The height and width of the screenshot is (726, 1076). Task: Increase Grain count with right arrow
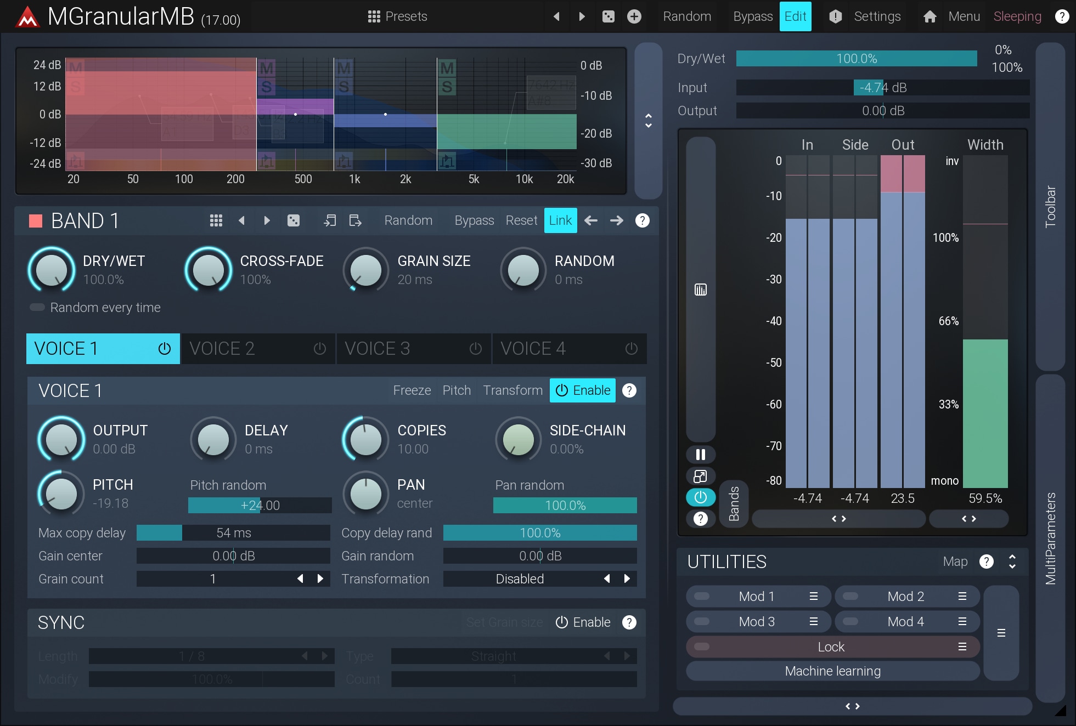click(320, 578)
